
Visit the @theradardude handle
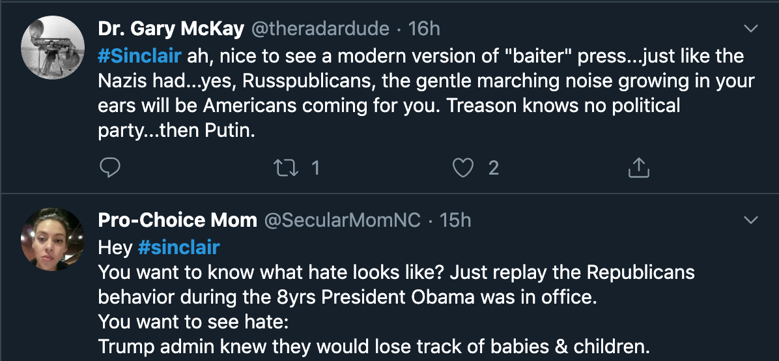tap(320, 29)
